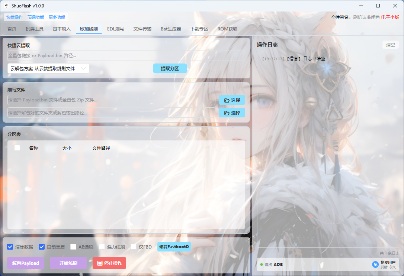Image resolution: width=404 pixels, height=276 pixels.
Task: Click the unpacked folder output path field
Action: click(111, 113)
